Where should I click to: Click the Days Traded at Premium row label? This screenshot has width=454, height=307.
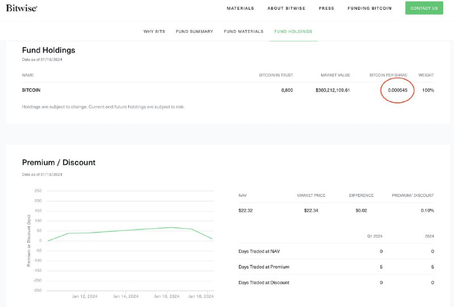pos(264,267)
